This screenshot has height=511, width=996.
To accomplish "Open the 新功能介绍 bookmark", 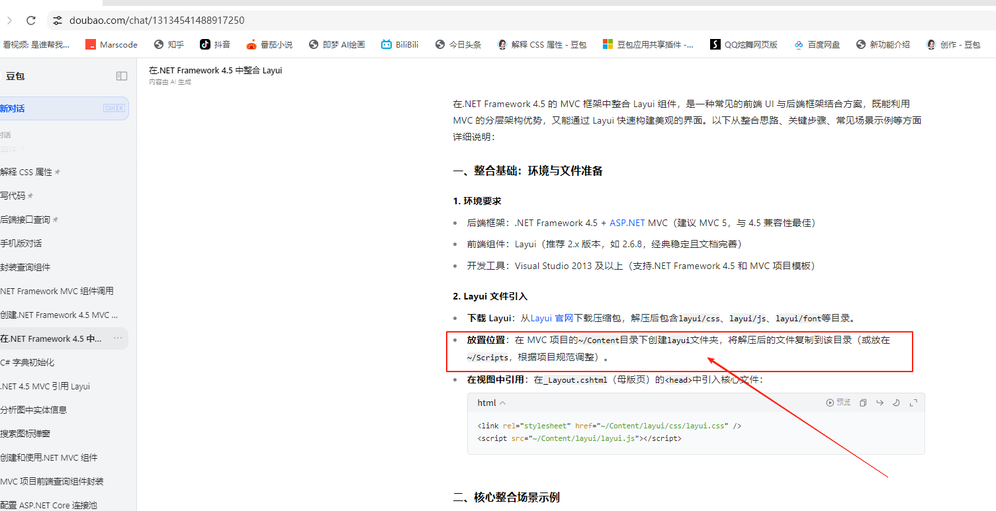I will pos(883,44).
